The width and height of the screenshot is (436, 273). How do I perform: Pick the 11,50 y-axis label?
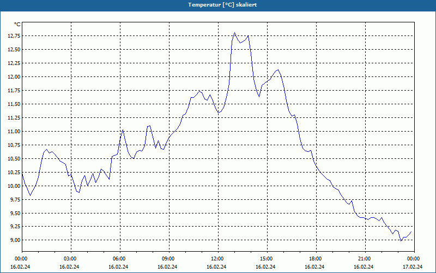13,104
